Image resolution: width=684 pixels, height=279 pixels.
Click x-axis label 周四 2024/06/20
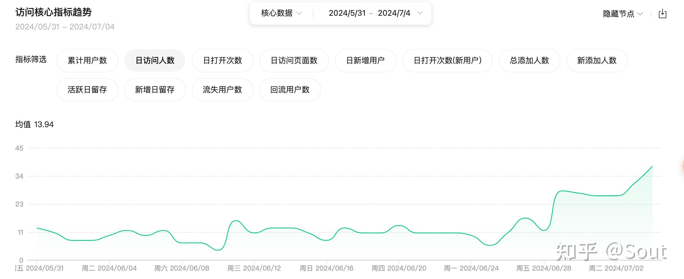pyautogui.click(x=399, y=268)
